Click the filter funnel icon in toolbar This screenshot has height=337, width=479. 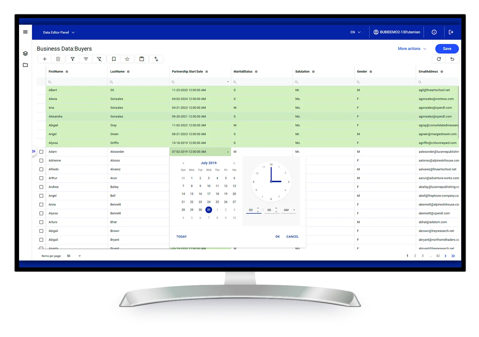click(72, 59)
